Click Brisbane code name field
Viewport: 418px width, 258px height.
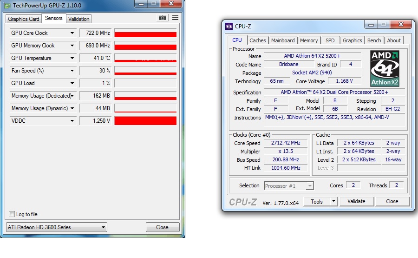pyautogui.click(x=289, y=64)
